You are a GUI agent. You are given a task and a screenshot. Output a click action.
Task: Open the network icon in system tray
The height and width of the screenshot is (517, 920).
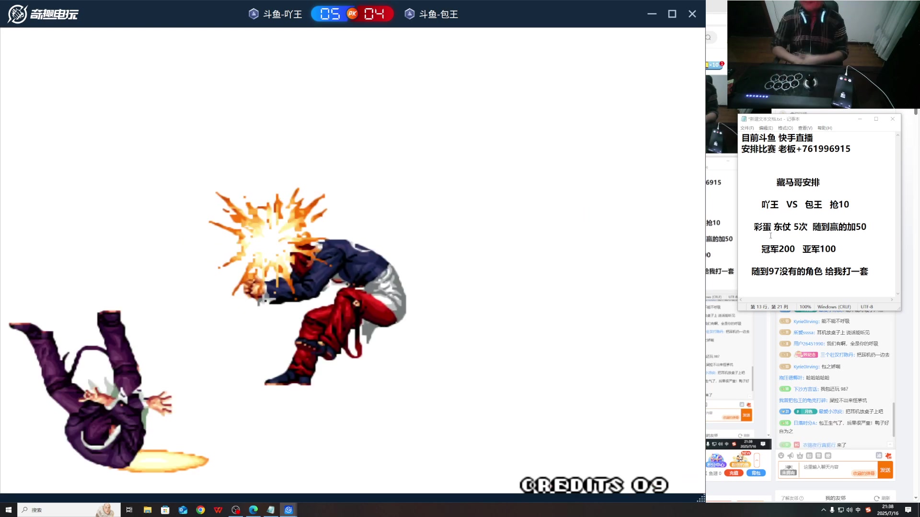(841, 510)
